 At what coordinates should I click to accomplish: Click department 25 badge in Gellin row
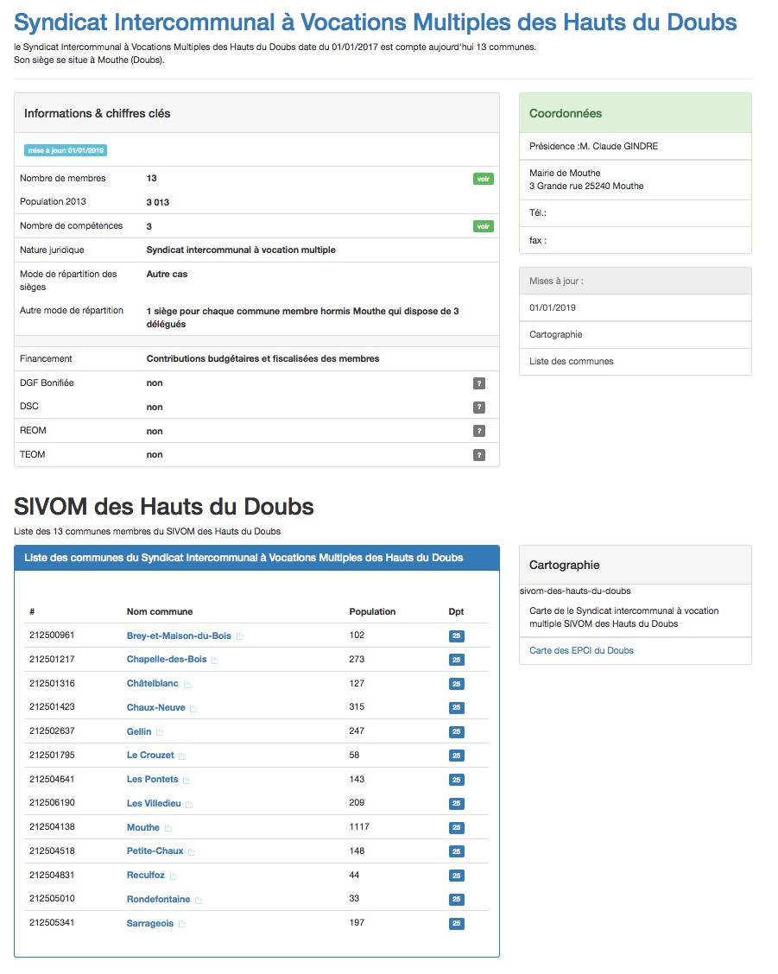pos(457,731)
